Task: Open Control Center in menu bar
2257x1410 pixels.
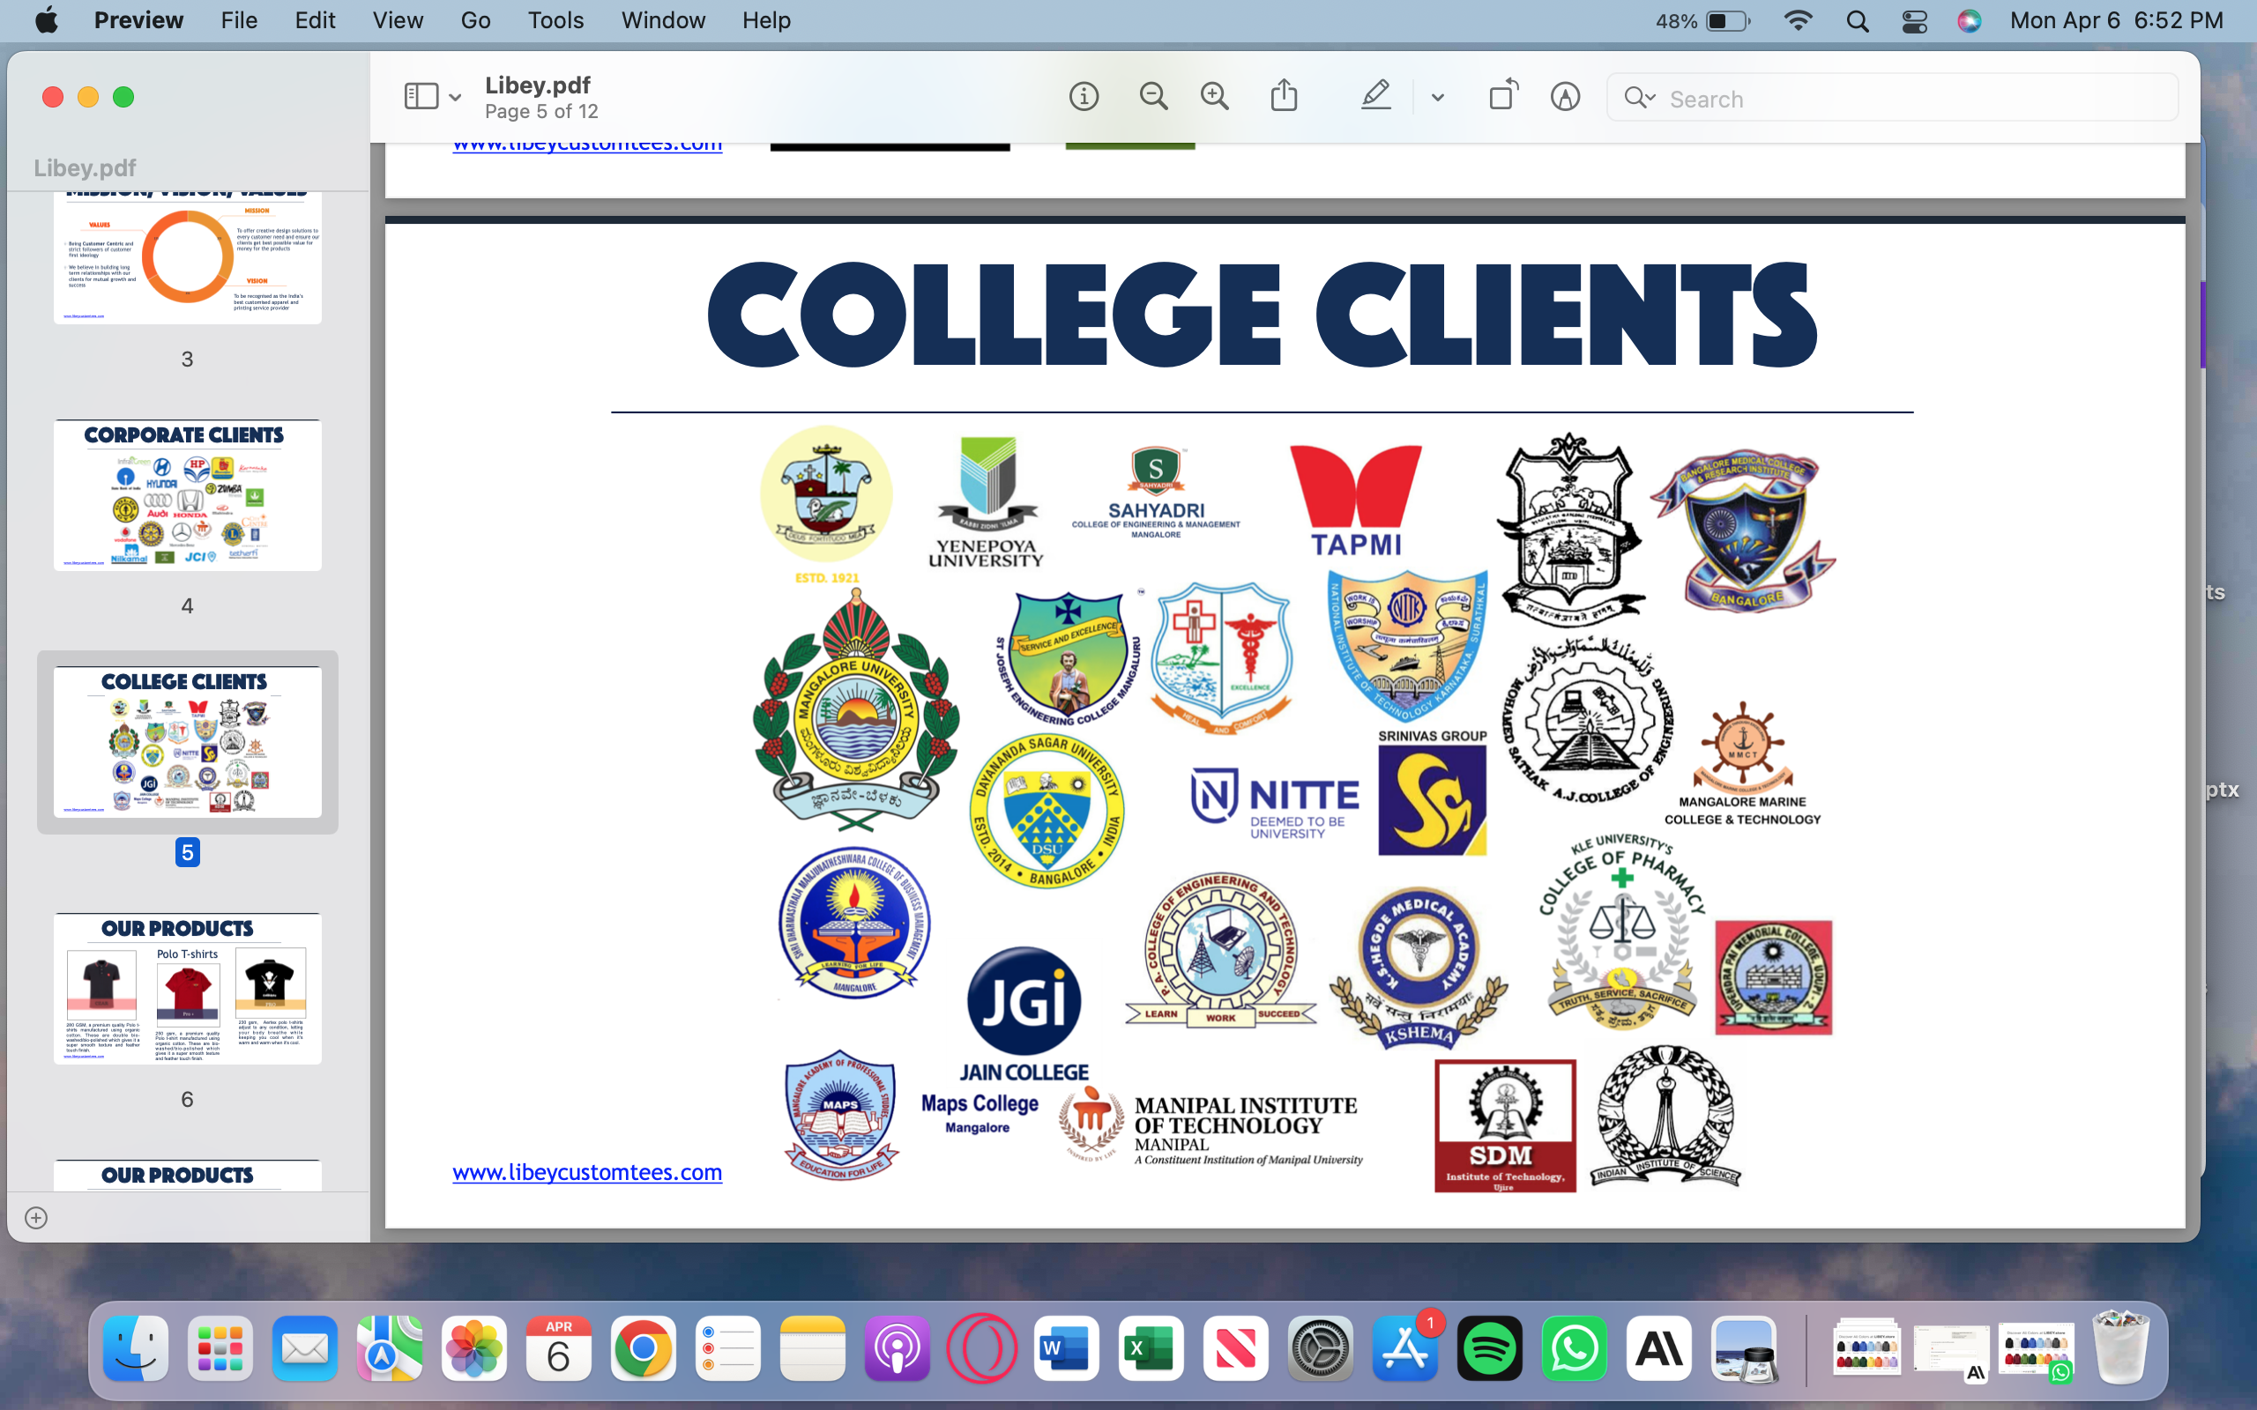Action: point(1914,20)
